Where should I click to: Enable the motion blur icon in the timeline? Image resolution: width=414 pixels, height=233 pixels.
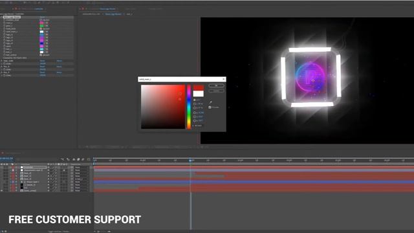83,159
